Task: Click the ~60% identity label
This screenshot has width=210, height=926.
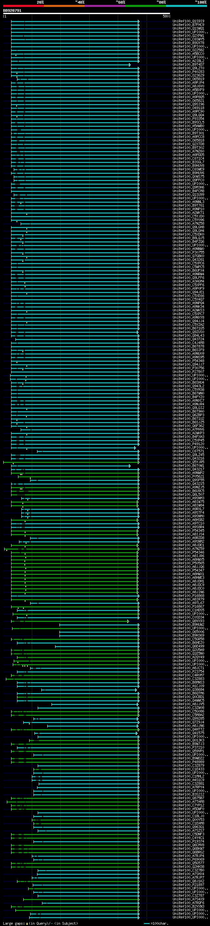Action: point(121,2)
